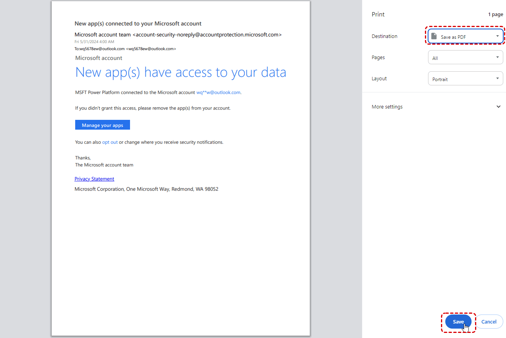Click the Layout label in Print panel
The height and width of the screenshot is (338, 506).
point(379,79)
